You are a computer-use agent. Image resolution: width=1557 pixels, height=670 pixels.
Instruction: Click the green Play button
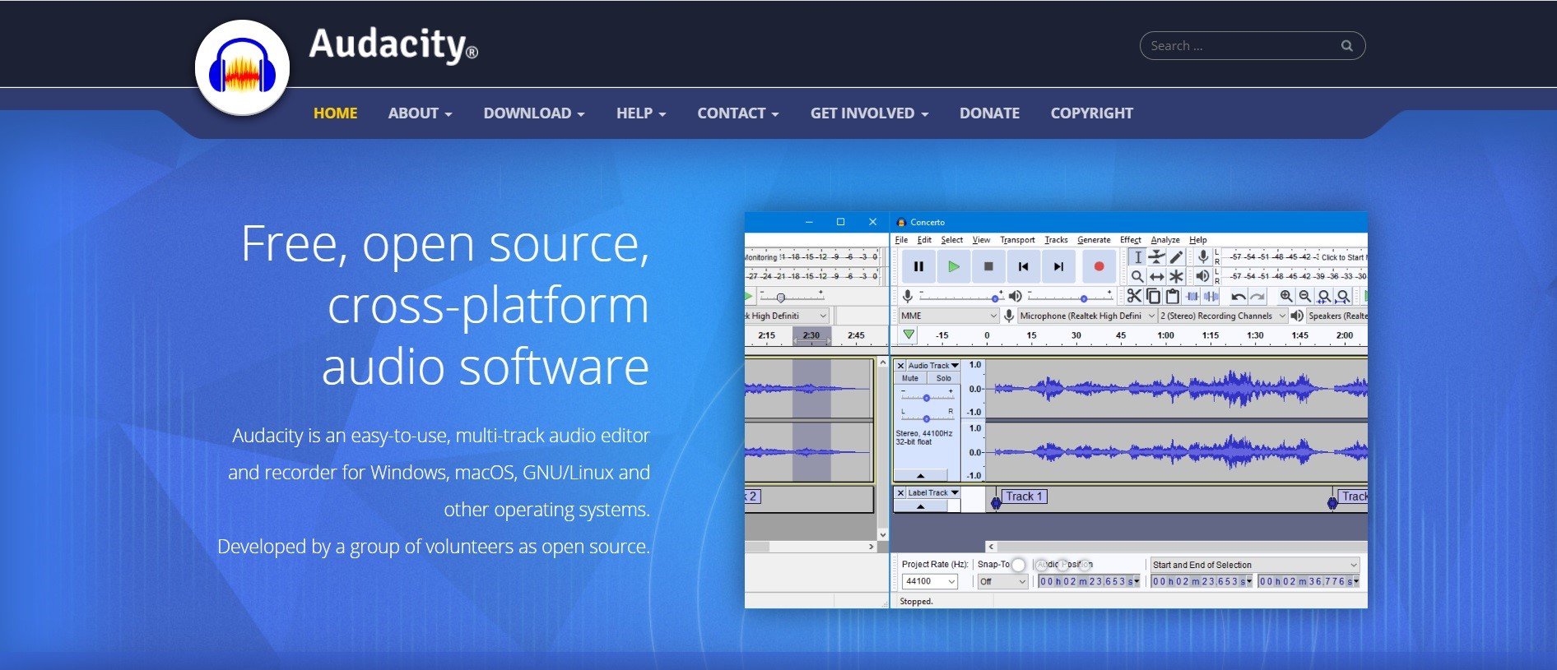tap(953, 266)
